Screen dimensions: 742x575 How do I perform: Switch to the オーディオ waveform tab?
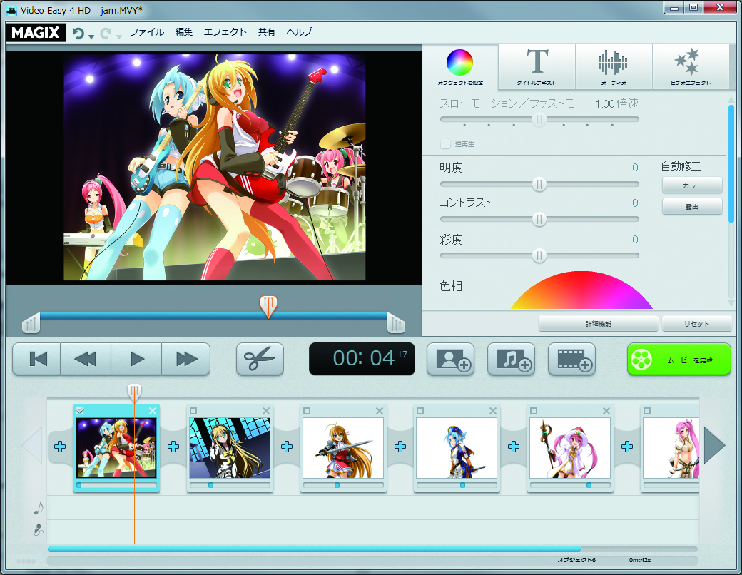pos(614,67)
